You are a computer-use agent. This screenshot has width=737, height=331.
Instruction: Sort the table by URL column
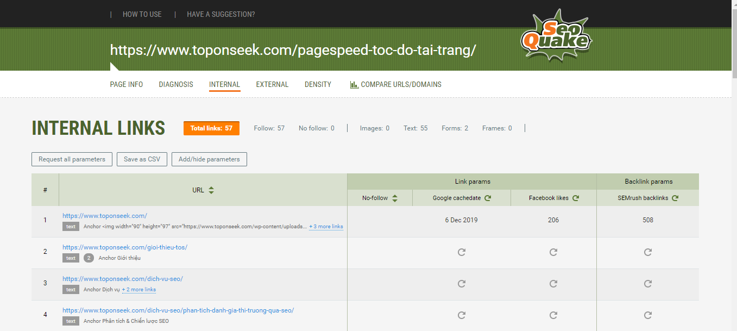tap(211, 190)
